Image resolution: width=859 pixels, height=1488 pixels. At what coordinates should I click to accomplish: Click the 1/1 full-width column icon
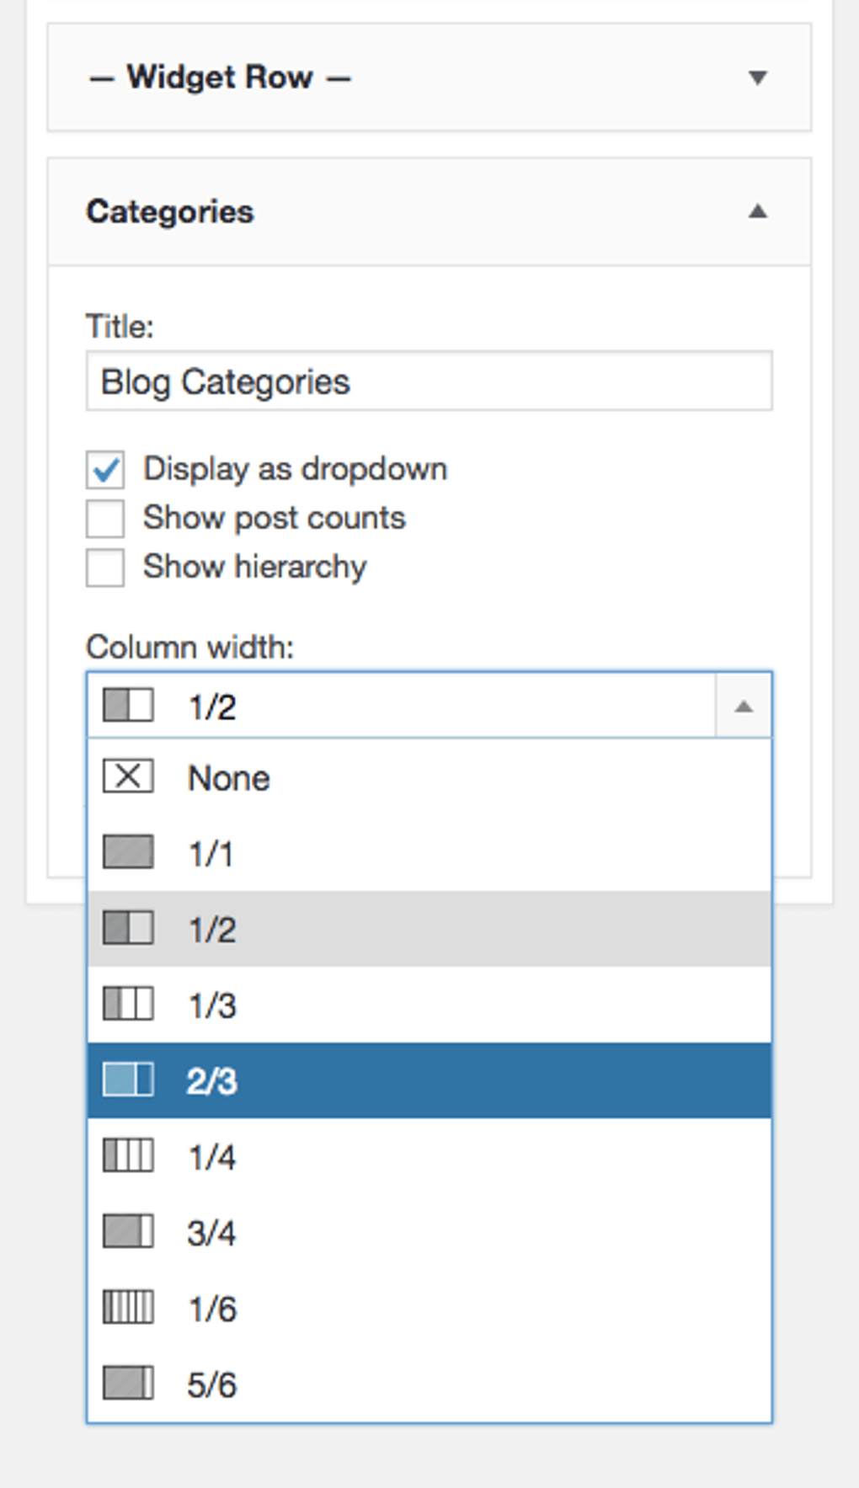[127, 852]
